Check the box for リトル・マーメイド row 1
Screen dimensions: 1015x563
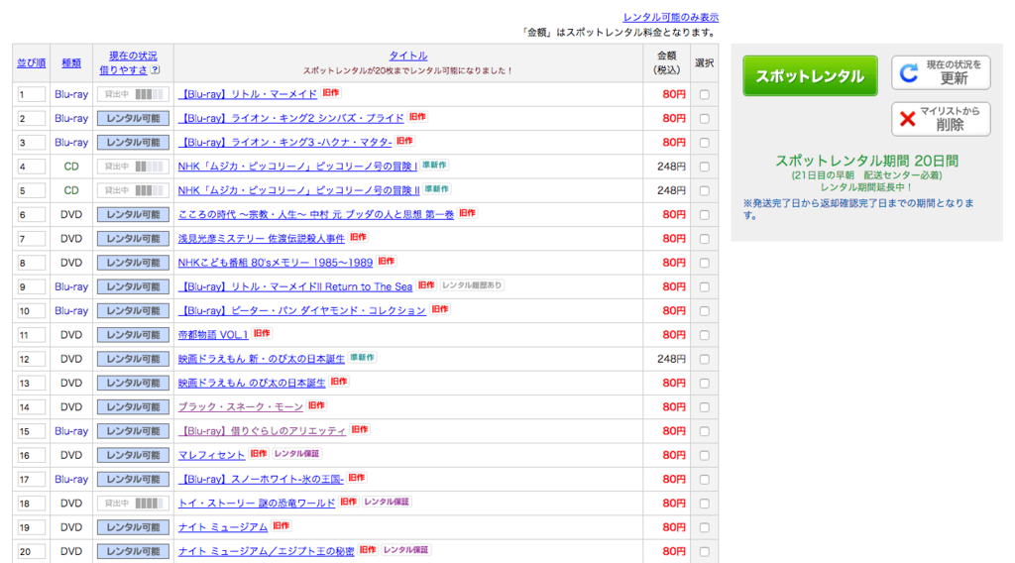click(x=705, y=94)
